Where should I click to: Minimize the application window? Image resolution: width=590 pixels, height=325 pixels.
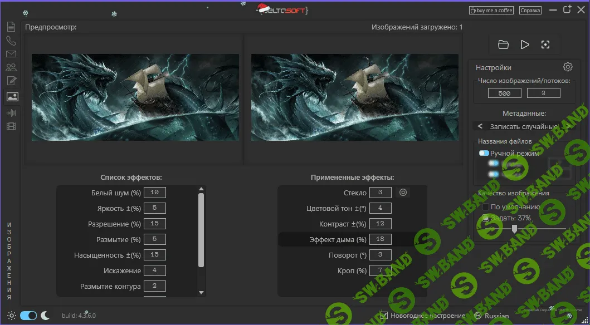tap(553, 11)
